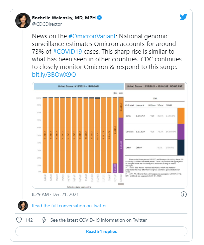Click the 8:29 AM Dec 21, 2021 timestamp

tap(54, 194)
